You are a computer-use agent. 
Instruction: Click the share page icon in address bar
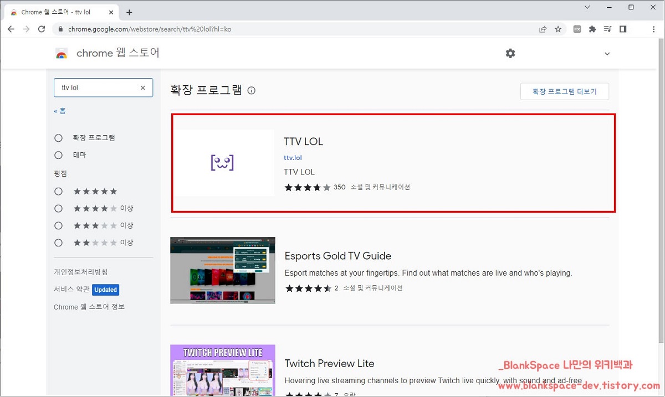click(x=543, y=29)
